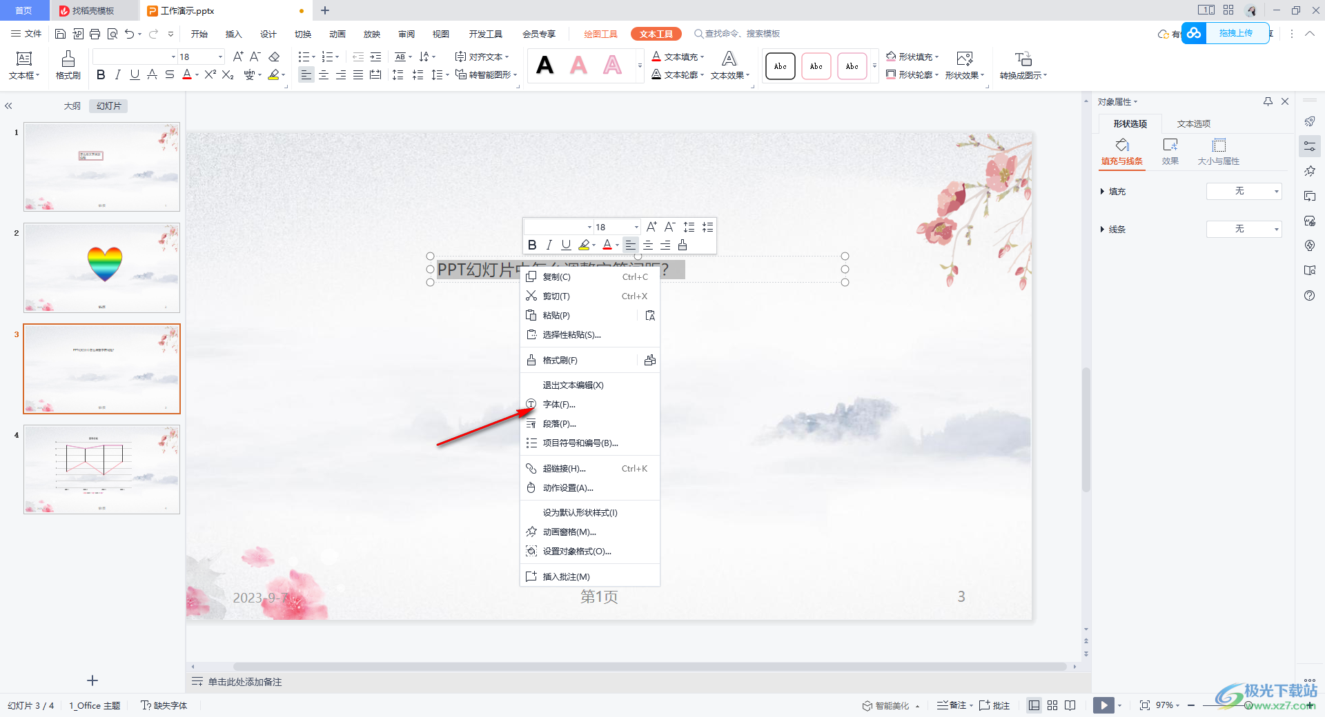This screenshot has height=717, width=1325.
Task: Toggle Italic in the ribbon
Action: pyautogui.click(x=117, y=74)
